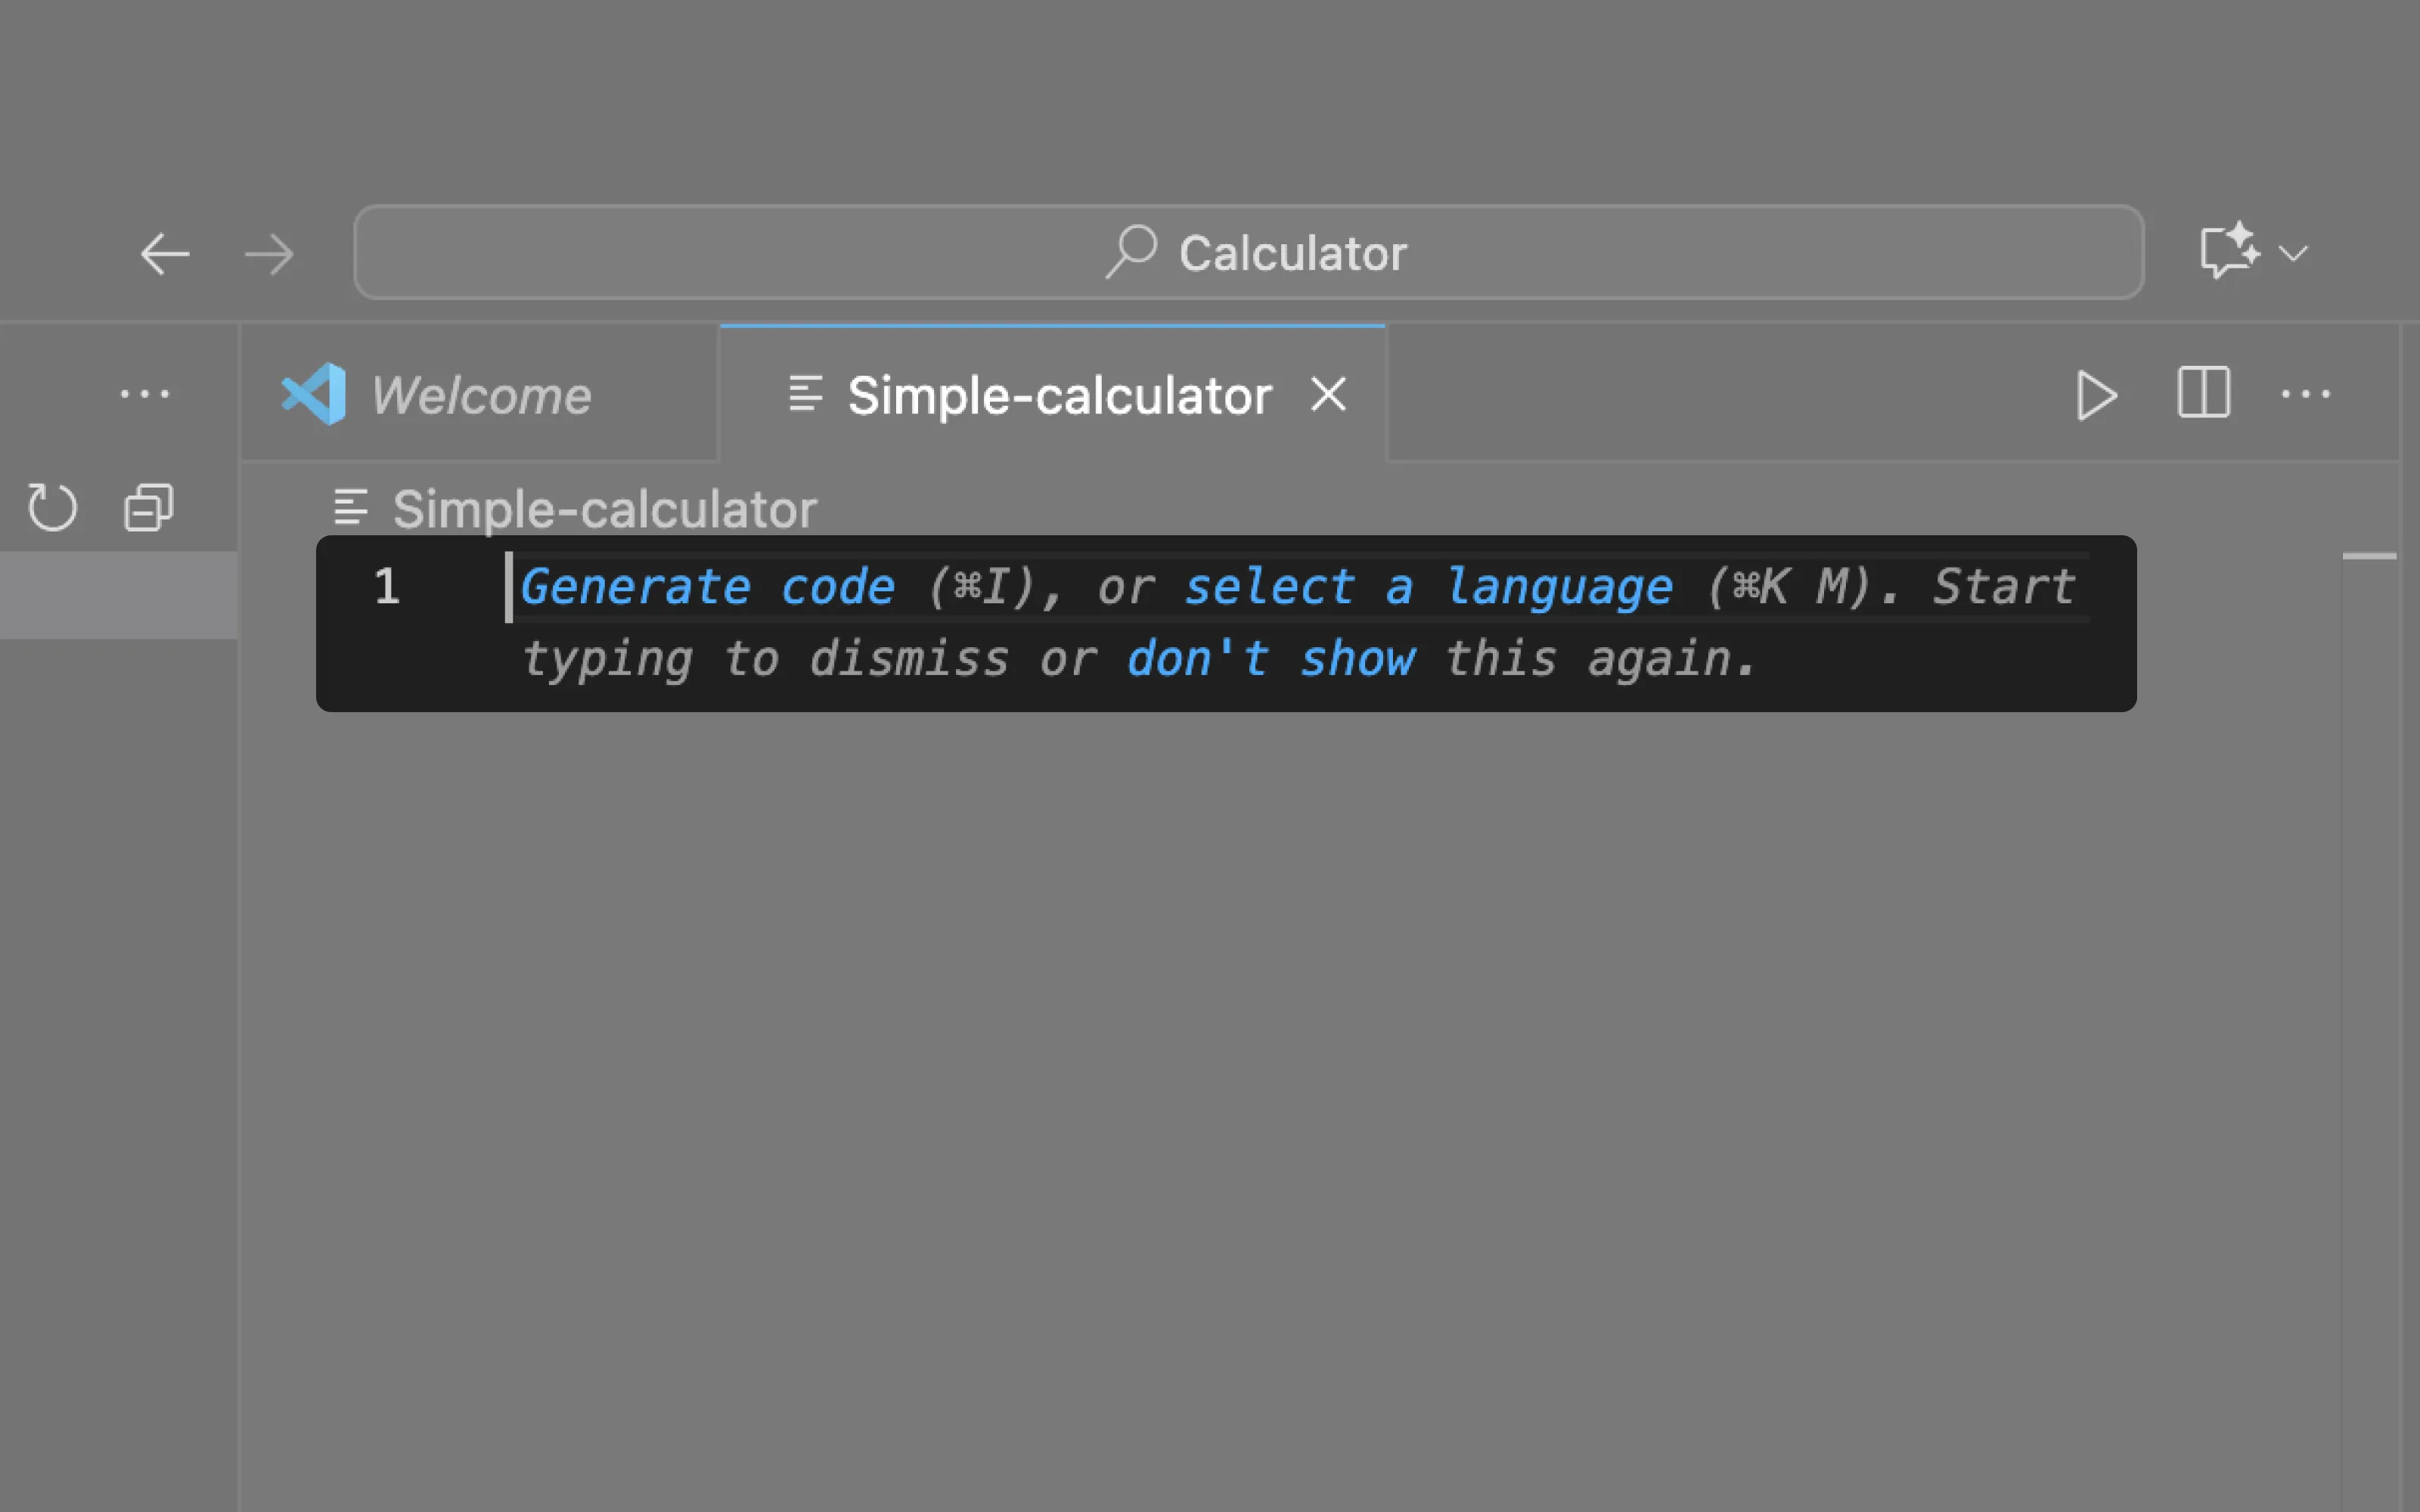The image size is (2420, 1512).
Task: Click the Generate code link
Action: (x=707, y=587)
